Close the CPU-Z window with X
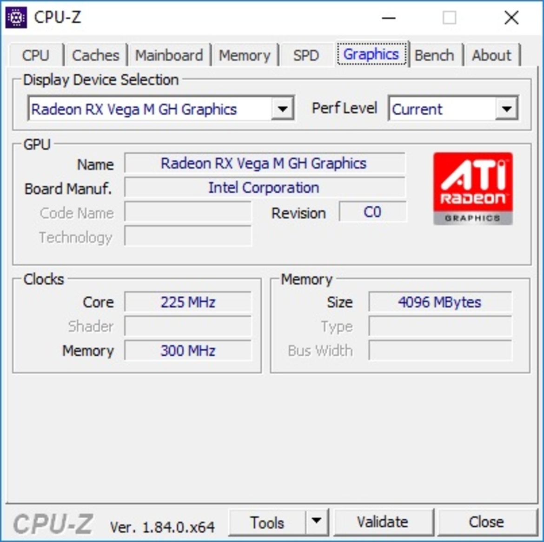The height and width of the screenshot is (542, 544). 511,17
